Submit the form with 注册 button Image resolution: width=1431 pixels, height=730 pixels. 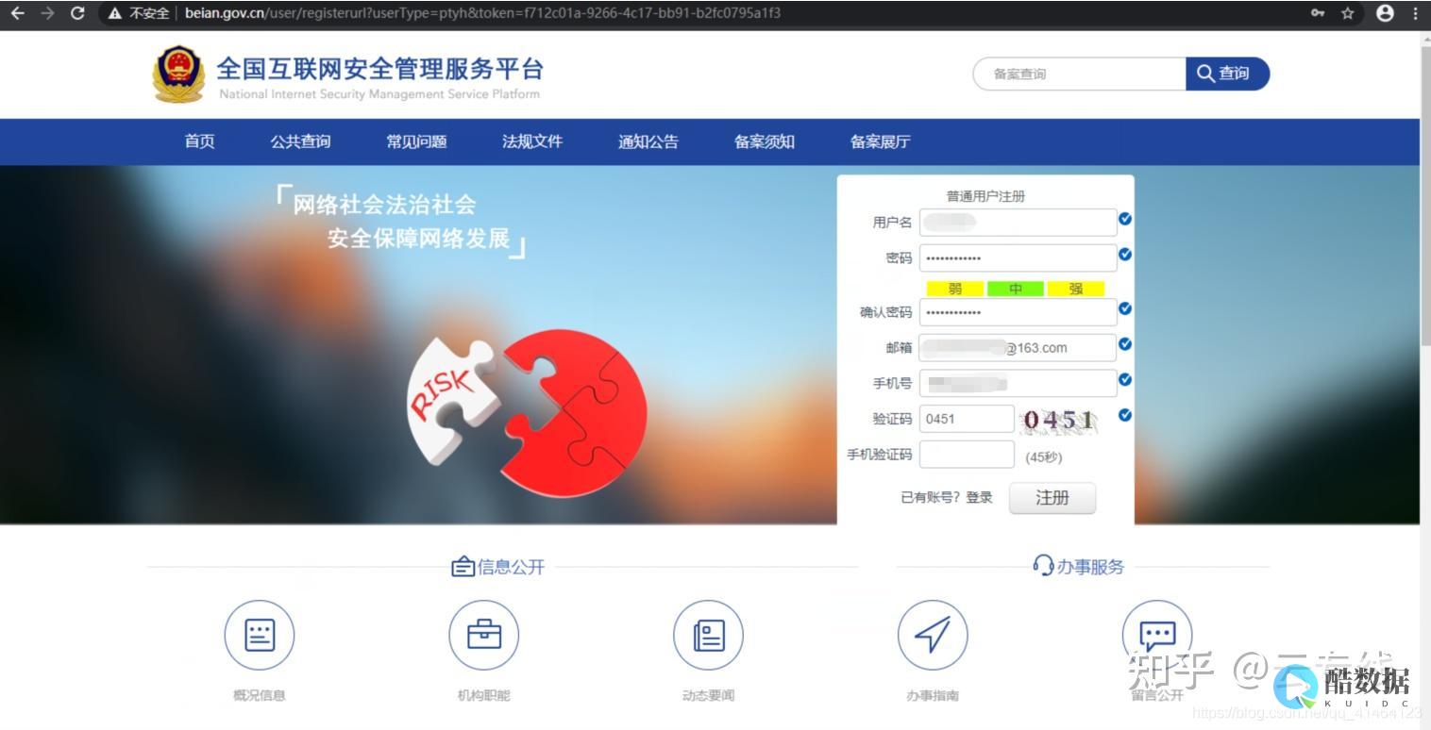pyautogui.click(x=1052, y=498)
